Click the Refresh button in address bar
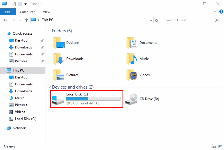This screenshot has height=150, width=224. (157, 20)
